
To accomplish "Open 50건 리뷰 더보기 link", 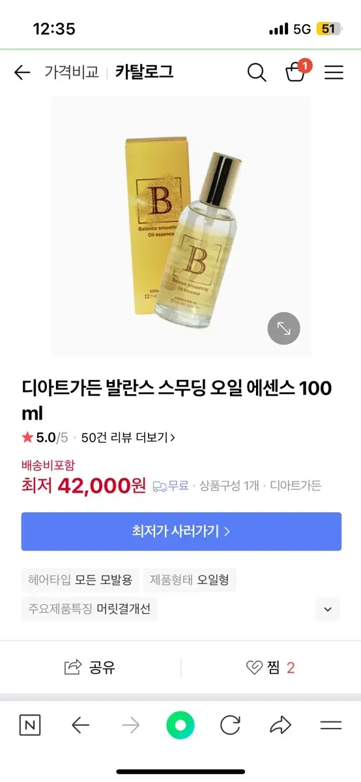I will [x=128, y=437].
